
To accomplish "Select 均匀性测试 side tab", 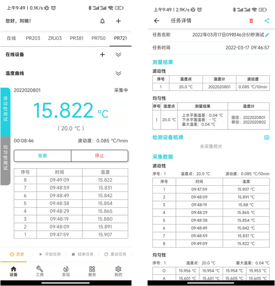I will click(x=5, y=161).
